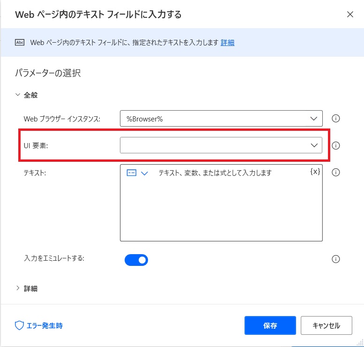Open variable picker {x} in text box
The image size is (364, 347).
coord(315,172)
